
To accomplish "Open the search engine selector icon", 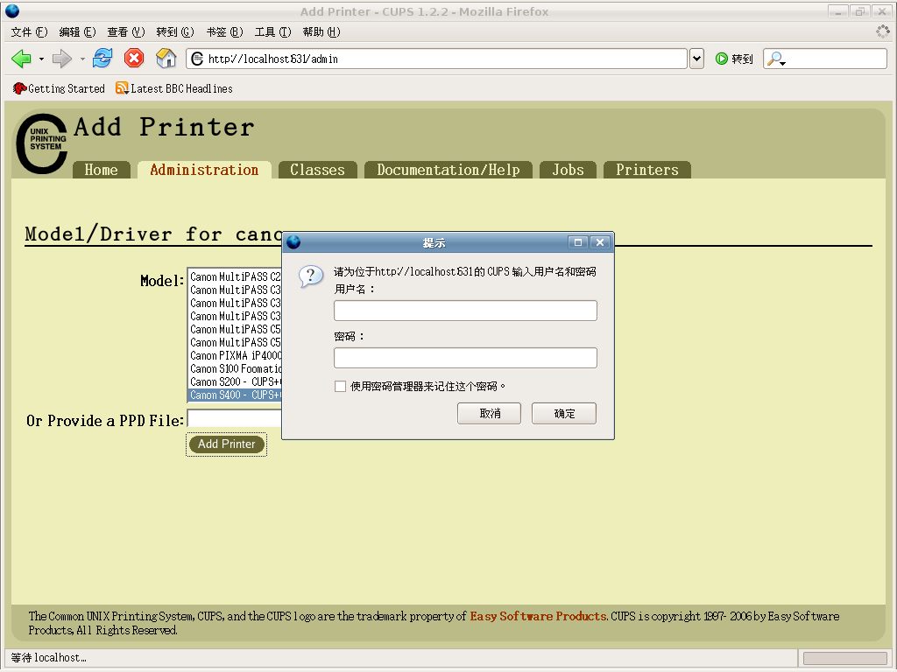I will click(x=776, y=59).
